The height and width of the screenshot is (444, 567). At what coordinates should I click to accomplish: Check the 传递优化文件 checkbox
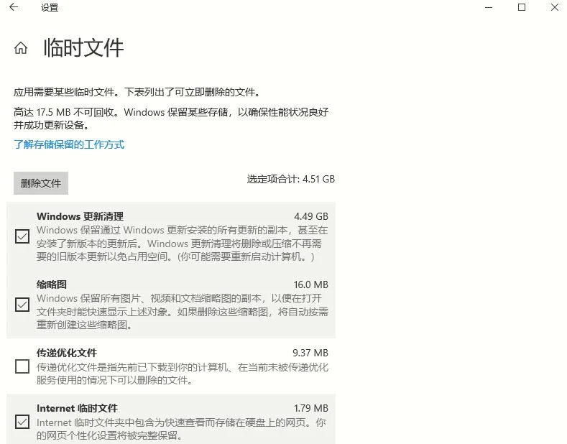click(x=22, y=366)
